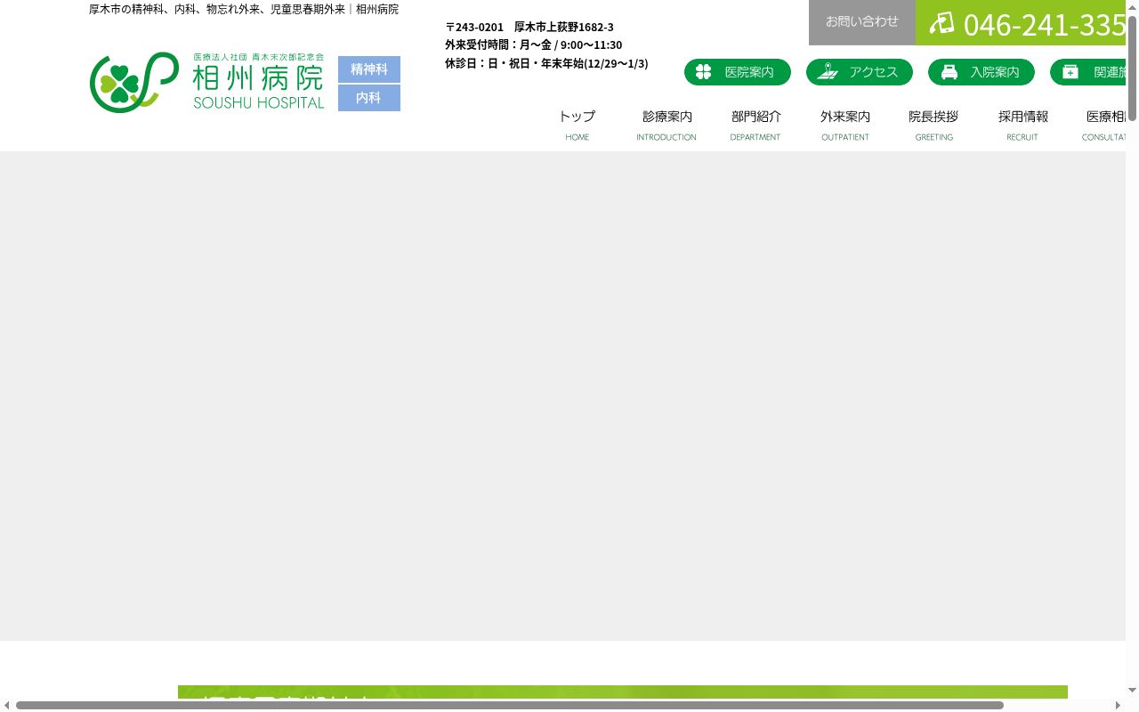Click the telephone icon beside phone number
The height and width of the screenshot is (712, 1139).
click(x=941, y=23)
